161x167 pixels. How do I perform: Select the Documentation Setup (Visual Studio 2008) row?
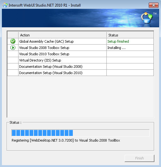point(80,67)
